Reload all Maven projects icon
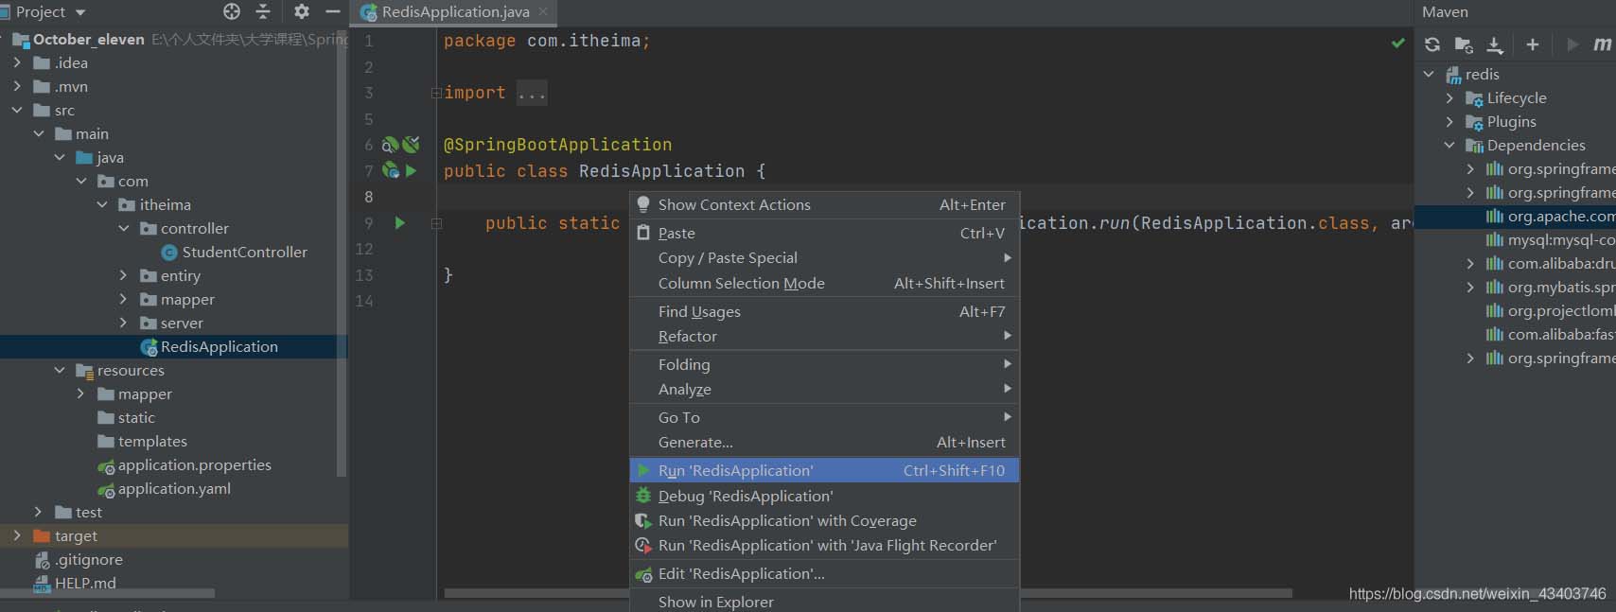 point(1432,44)
